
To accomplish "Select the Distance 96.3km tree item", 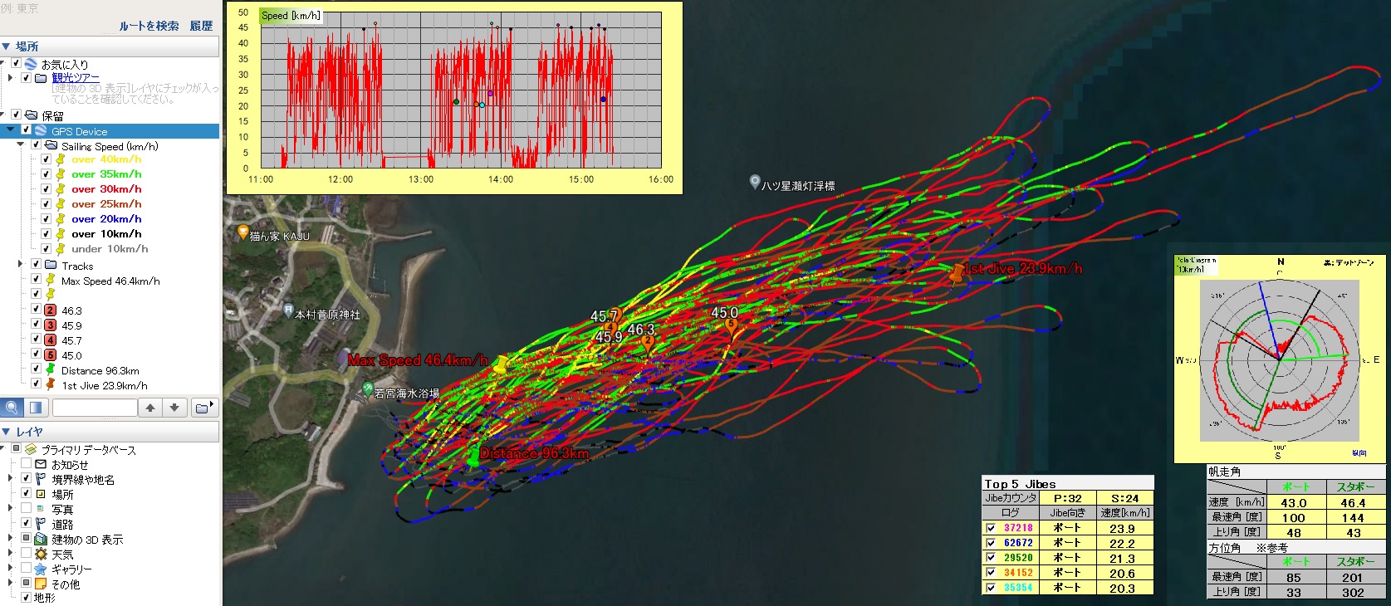I will (x=100, y=371).
